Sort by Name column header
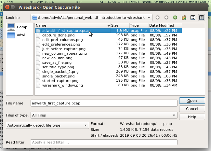Viewport: 211px width, 151px height. 73,25
